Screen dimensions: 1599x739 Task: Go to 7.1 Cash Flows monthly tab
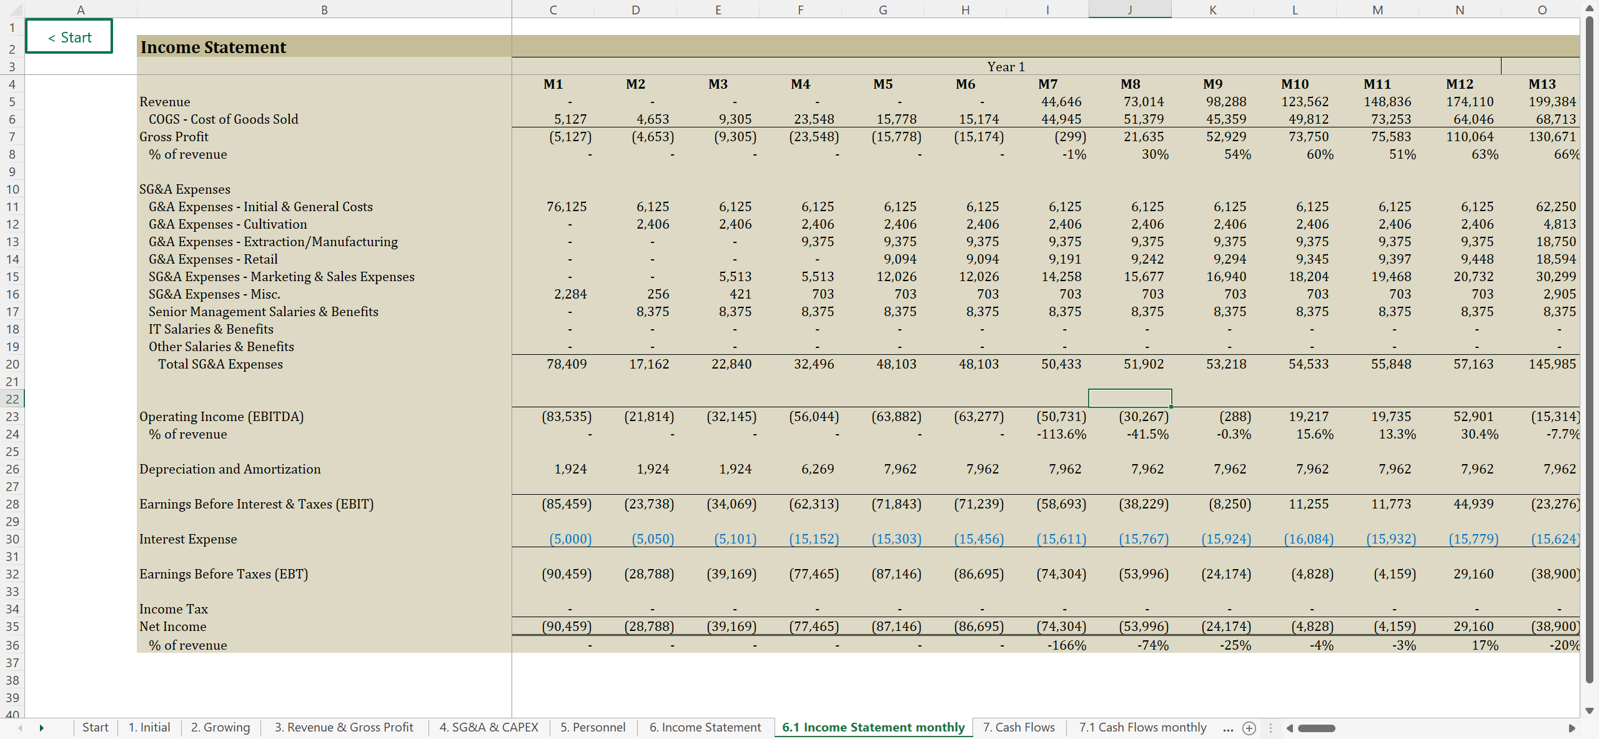click(1142, 727)
